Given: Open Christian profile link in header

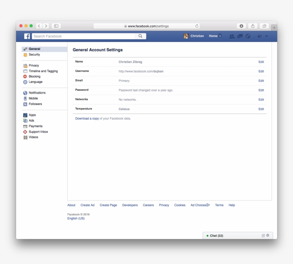Looking at the screenshot, I should click(197, 36).
